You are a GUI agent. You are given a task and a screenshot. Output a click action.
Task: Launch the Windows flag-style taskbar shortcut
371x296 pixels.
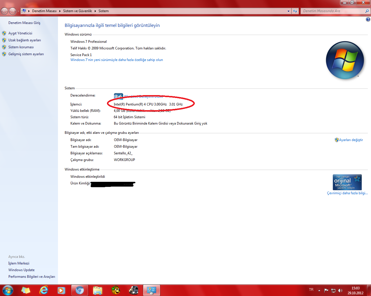coord(26,290)
